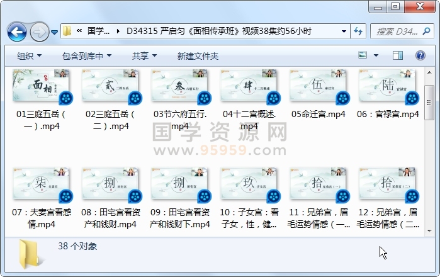Screen dimensions: 440x277
Task: Click file name 10：子女宫：看子女，性，健...
Action: coord(249,218)
